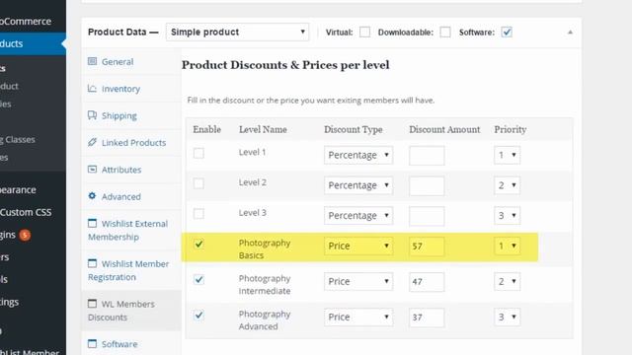This screenshot has height=355, width=632.
Task: Click the Product Discounts & Prices heading
Action: coord(285,65)
